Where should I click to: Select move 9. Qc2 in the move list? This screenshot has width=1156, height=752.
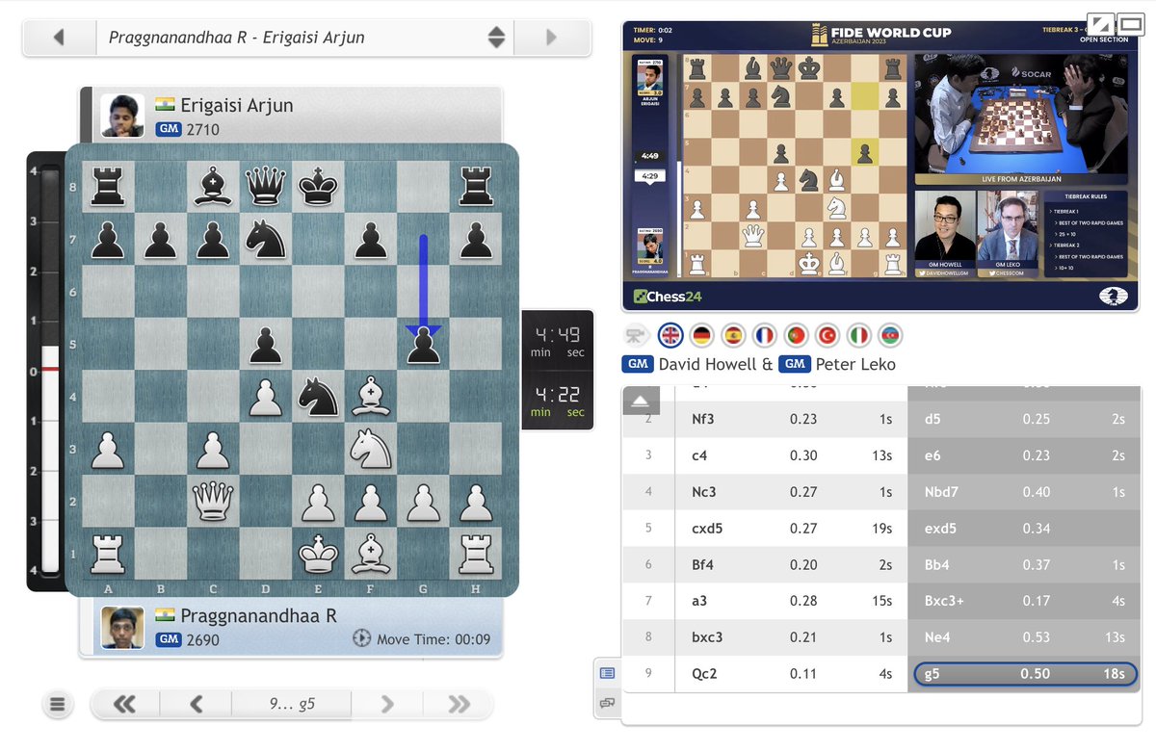tap(792, 674)
